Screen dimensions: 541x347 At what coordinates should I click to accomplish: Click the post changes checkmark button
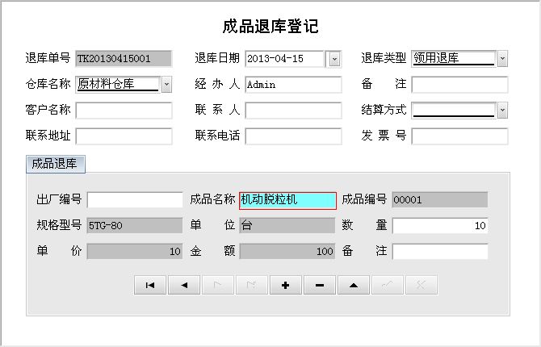point(388,285)
